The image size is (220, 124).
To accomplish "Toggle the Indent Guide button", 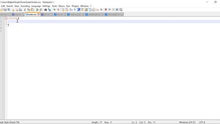I will [x=79, y=10].
